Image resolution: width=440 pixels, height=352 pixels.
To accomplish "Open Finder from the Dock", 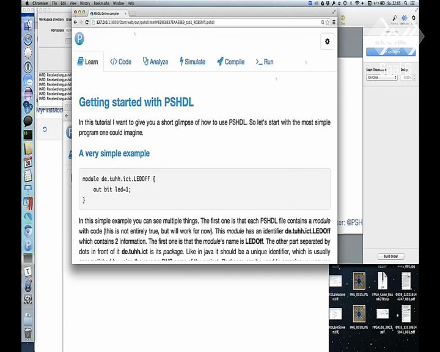I will click(28, 26).
